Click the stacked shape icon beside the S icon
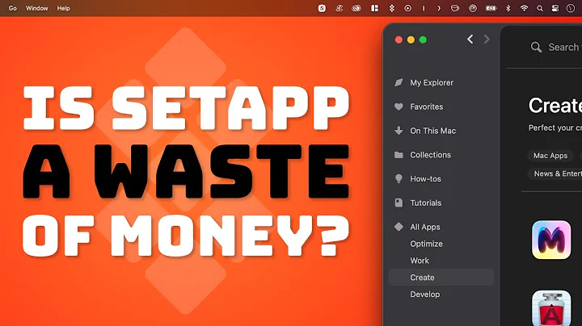 [x=339, y=8]
